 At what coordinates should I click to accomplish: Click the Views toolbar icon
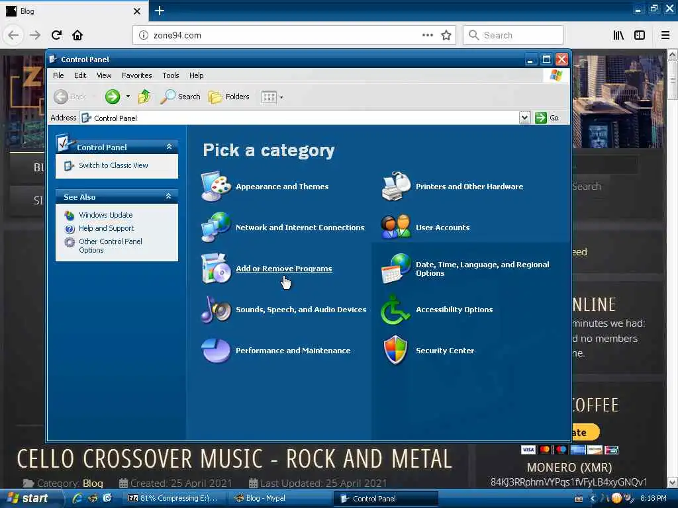point(269,97)
